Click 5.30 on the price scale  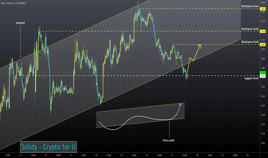pyautogui.click(x=263, y=115)
